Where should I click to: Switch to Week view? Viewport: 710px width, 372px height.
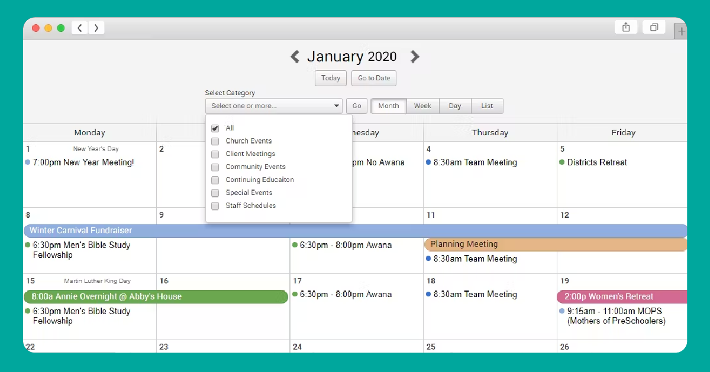422,106
